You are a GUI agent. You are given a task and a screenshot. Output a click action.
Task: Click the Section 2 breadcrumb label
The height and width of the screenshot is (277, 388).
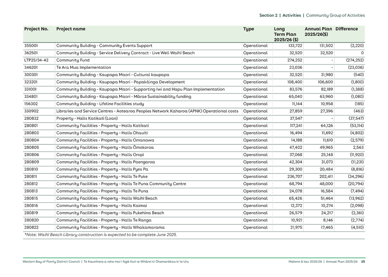click(269, 15)
